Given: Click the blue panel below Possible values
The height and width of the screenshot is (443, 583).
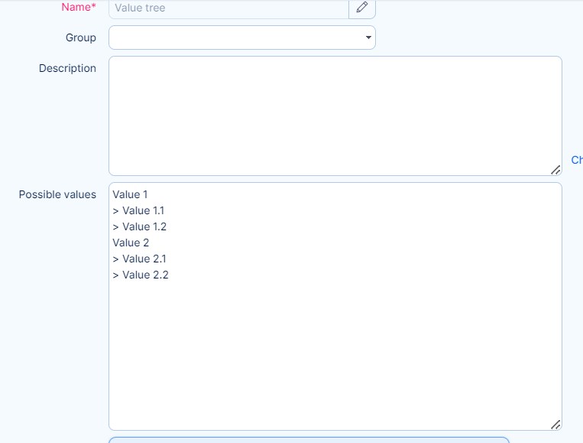Looking at the screenshot, I should pos(309,440).
